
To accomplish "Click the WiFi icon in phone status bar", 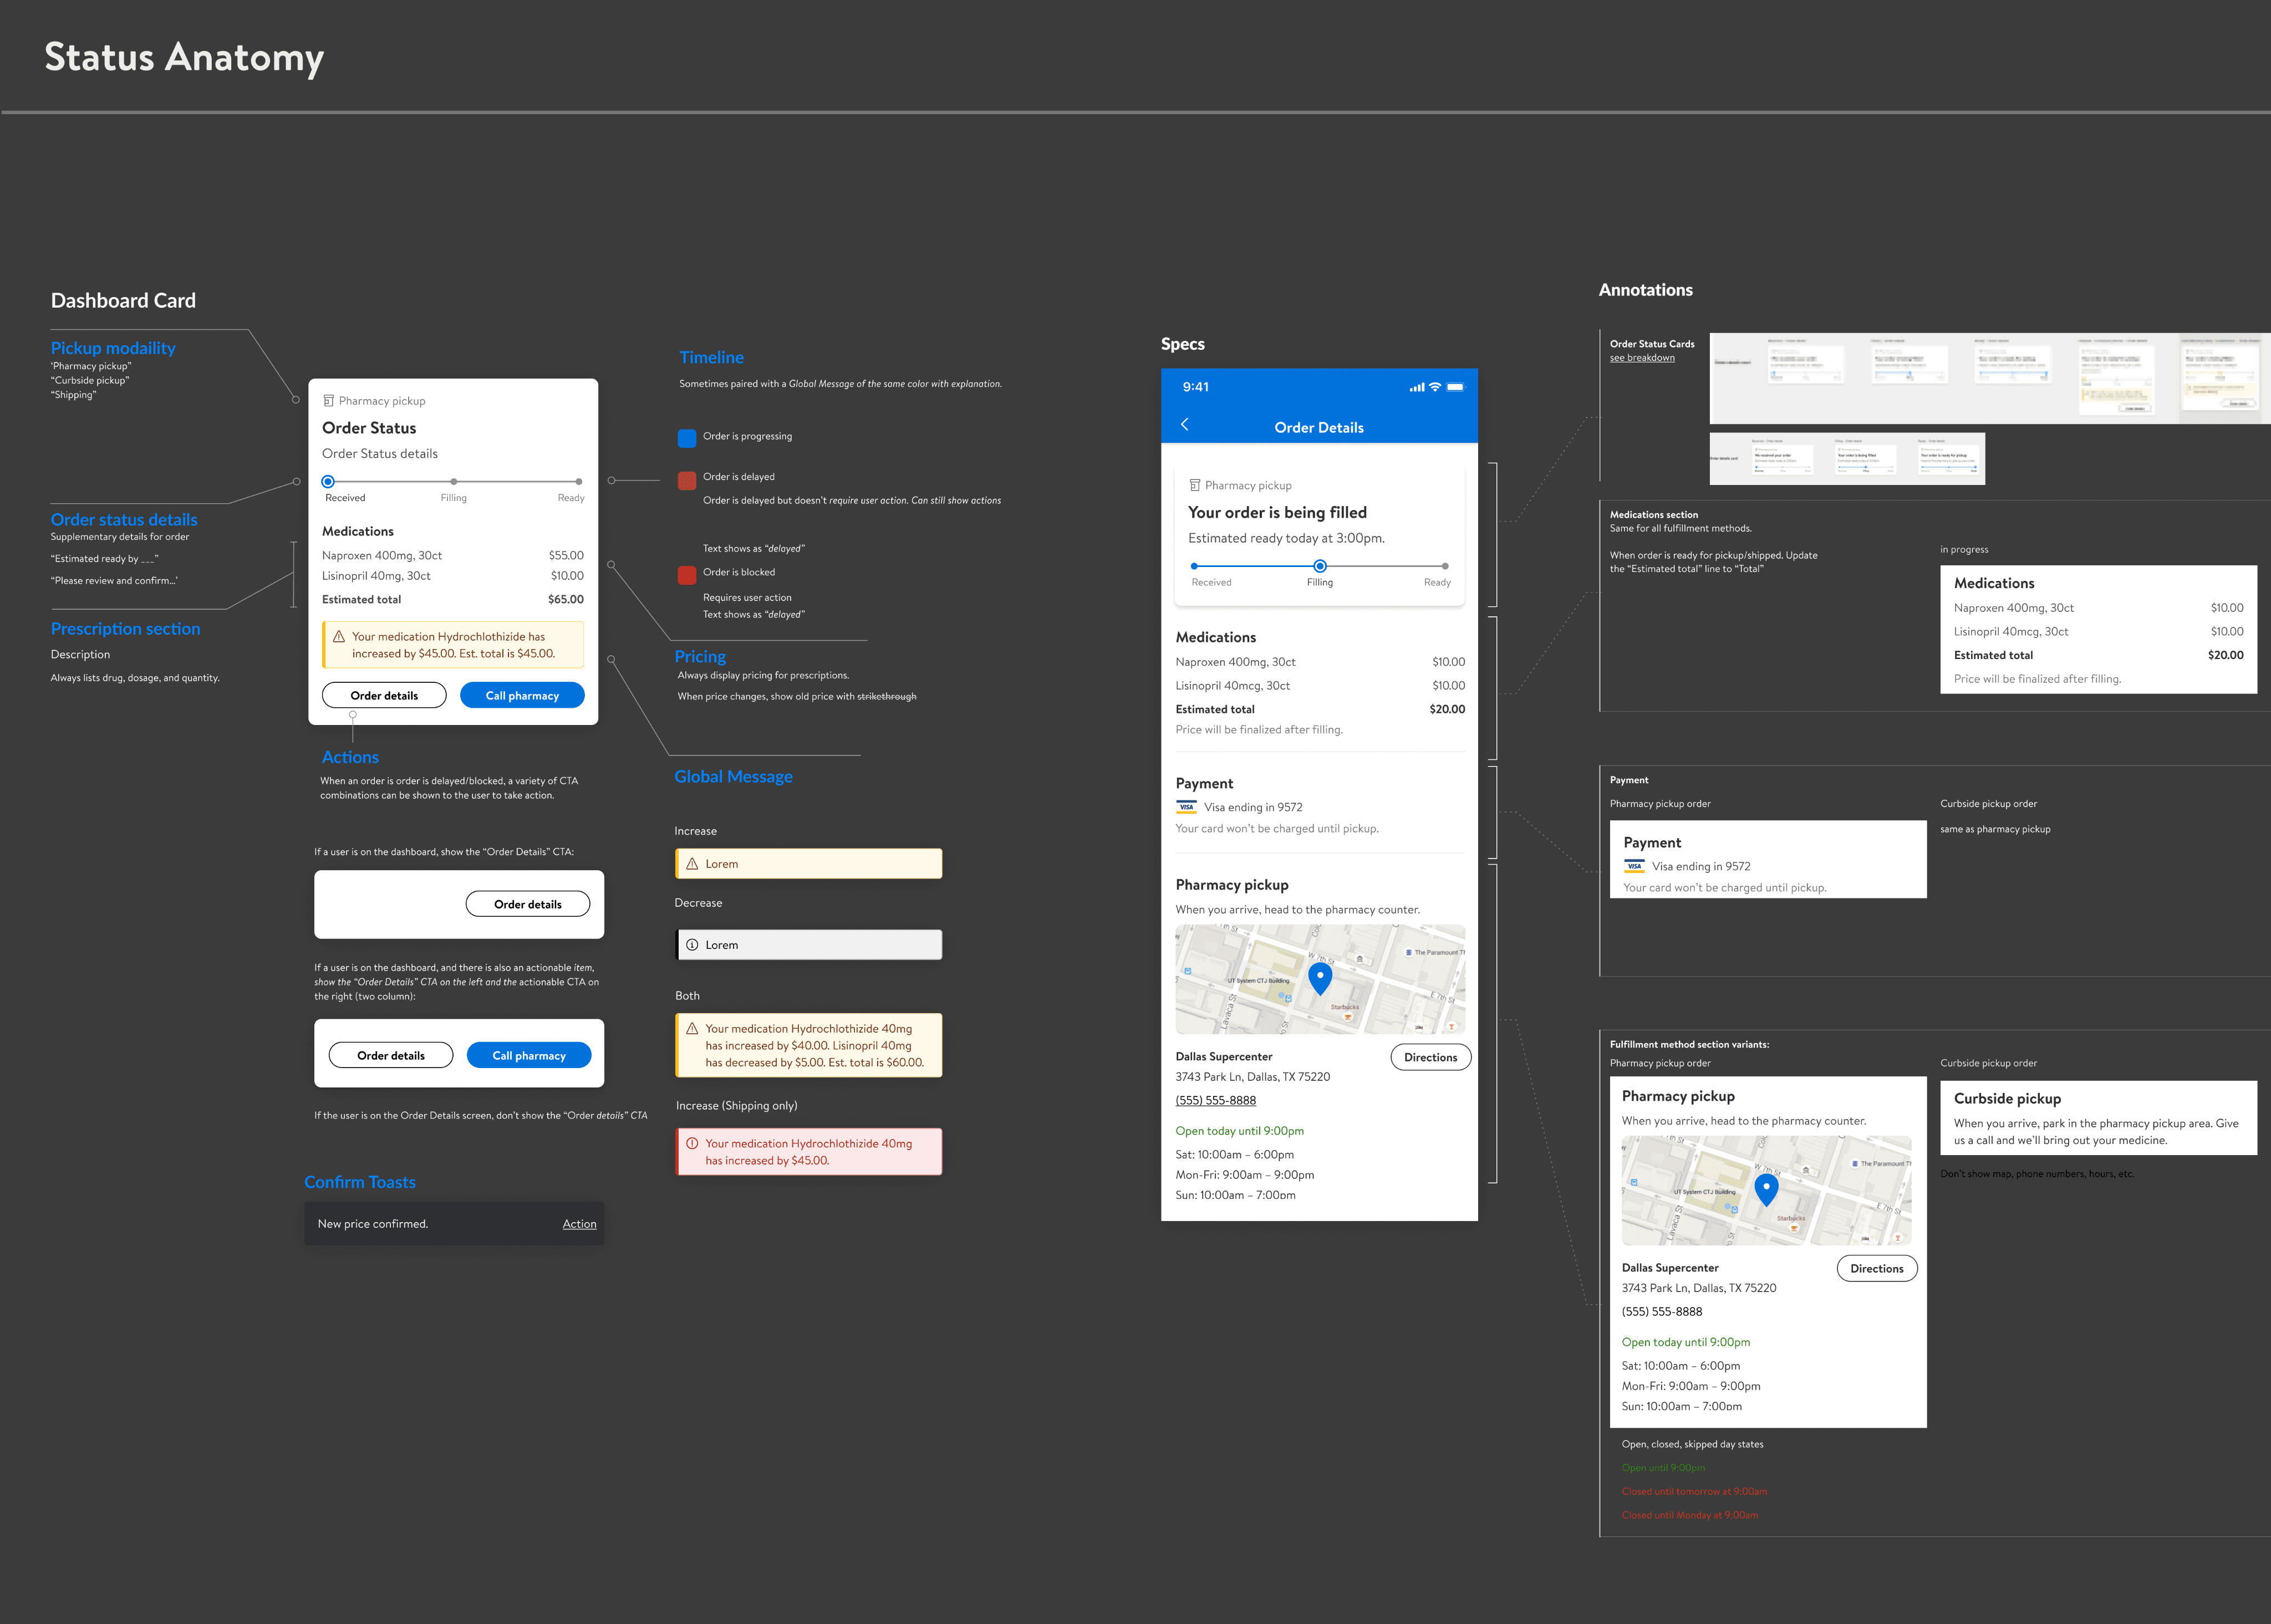I will coord(1435,387).
